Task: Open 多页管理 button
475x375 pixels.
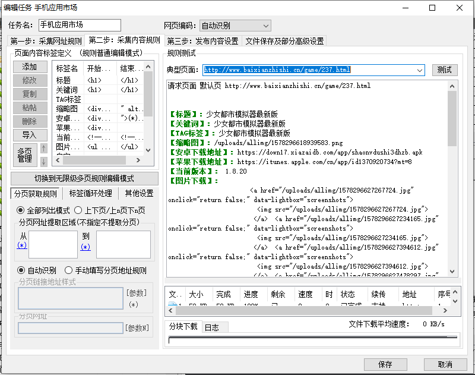Action: [x=25, y=155]
